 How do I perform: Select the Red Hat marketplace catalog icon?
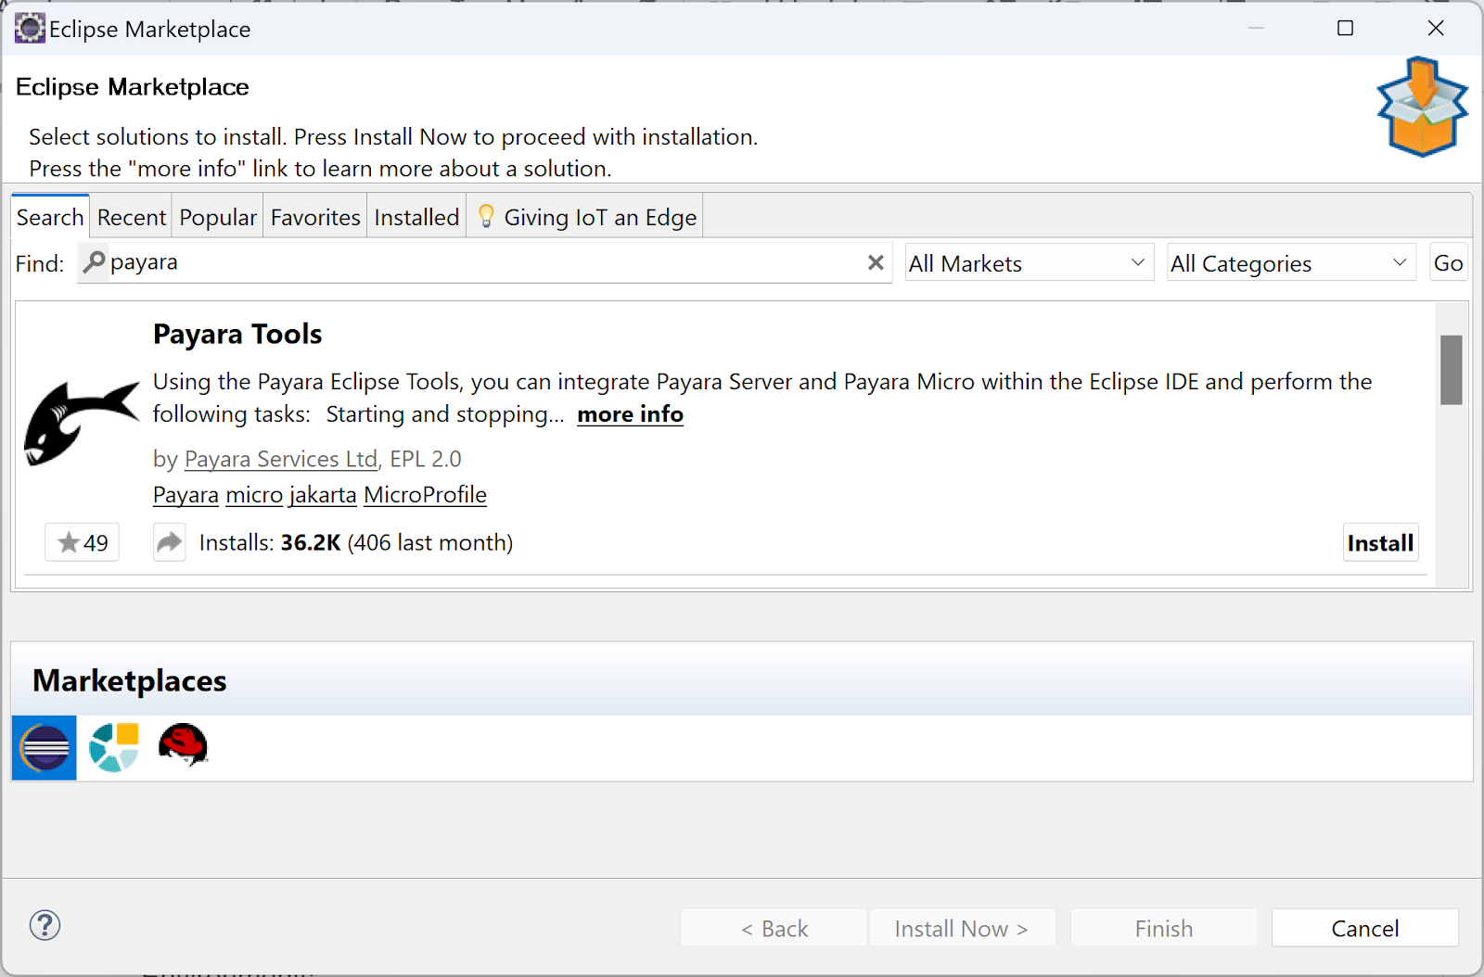pos(183,745)
